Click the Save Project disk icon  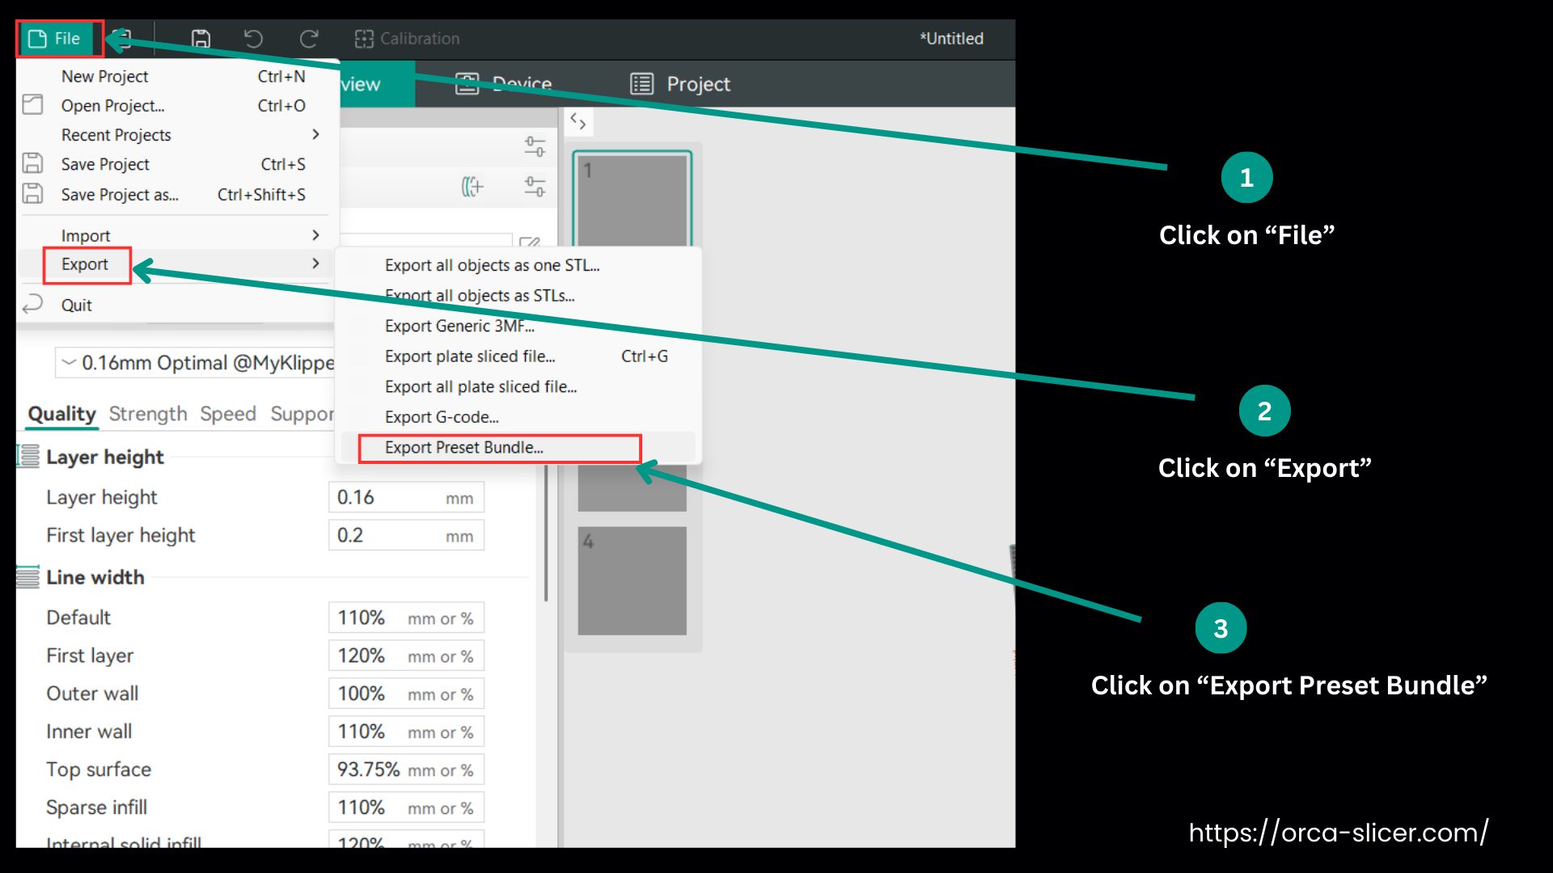point(32,163)
